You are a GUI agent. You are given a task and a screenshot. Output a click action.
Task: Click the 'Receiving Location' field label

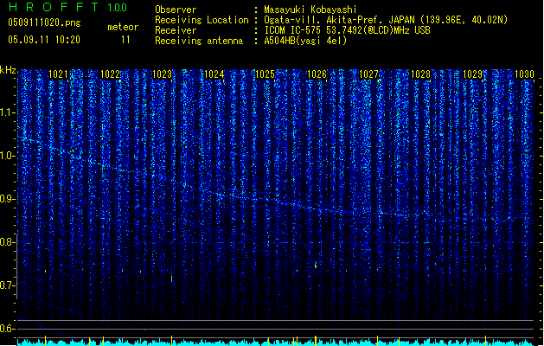point(202,20)
